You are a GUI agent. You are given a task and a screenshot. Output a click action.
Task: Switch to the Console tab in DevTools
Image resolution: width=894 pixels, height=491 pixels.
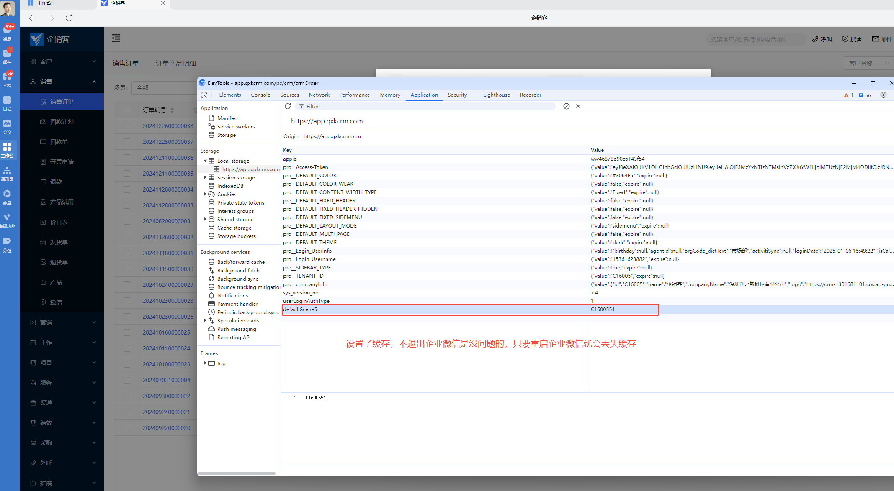coord(260,95)
